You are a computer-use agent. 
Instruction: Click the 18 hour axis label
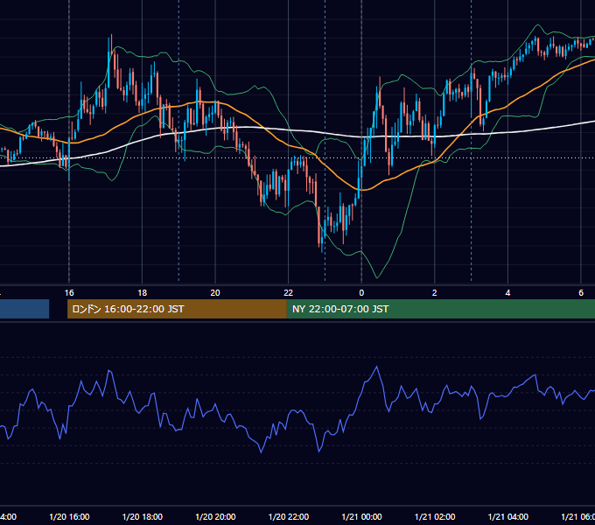point(143,293)
